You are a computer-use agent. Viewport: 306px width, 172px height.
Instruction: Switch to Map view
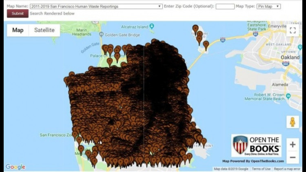click(18, 30)
